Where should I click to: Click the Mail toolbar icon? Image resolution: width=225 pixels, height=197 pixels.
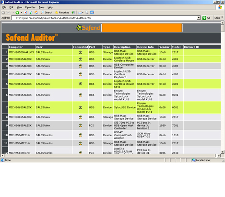(81, 12)
